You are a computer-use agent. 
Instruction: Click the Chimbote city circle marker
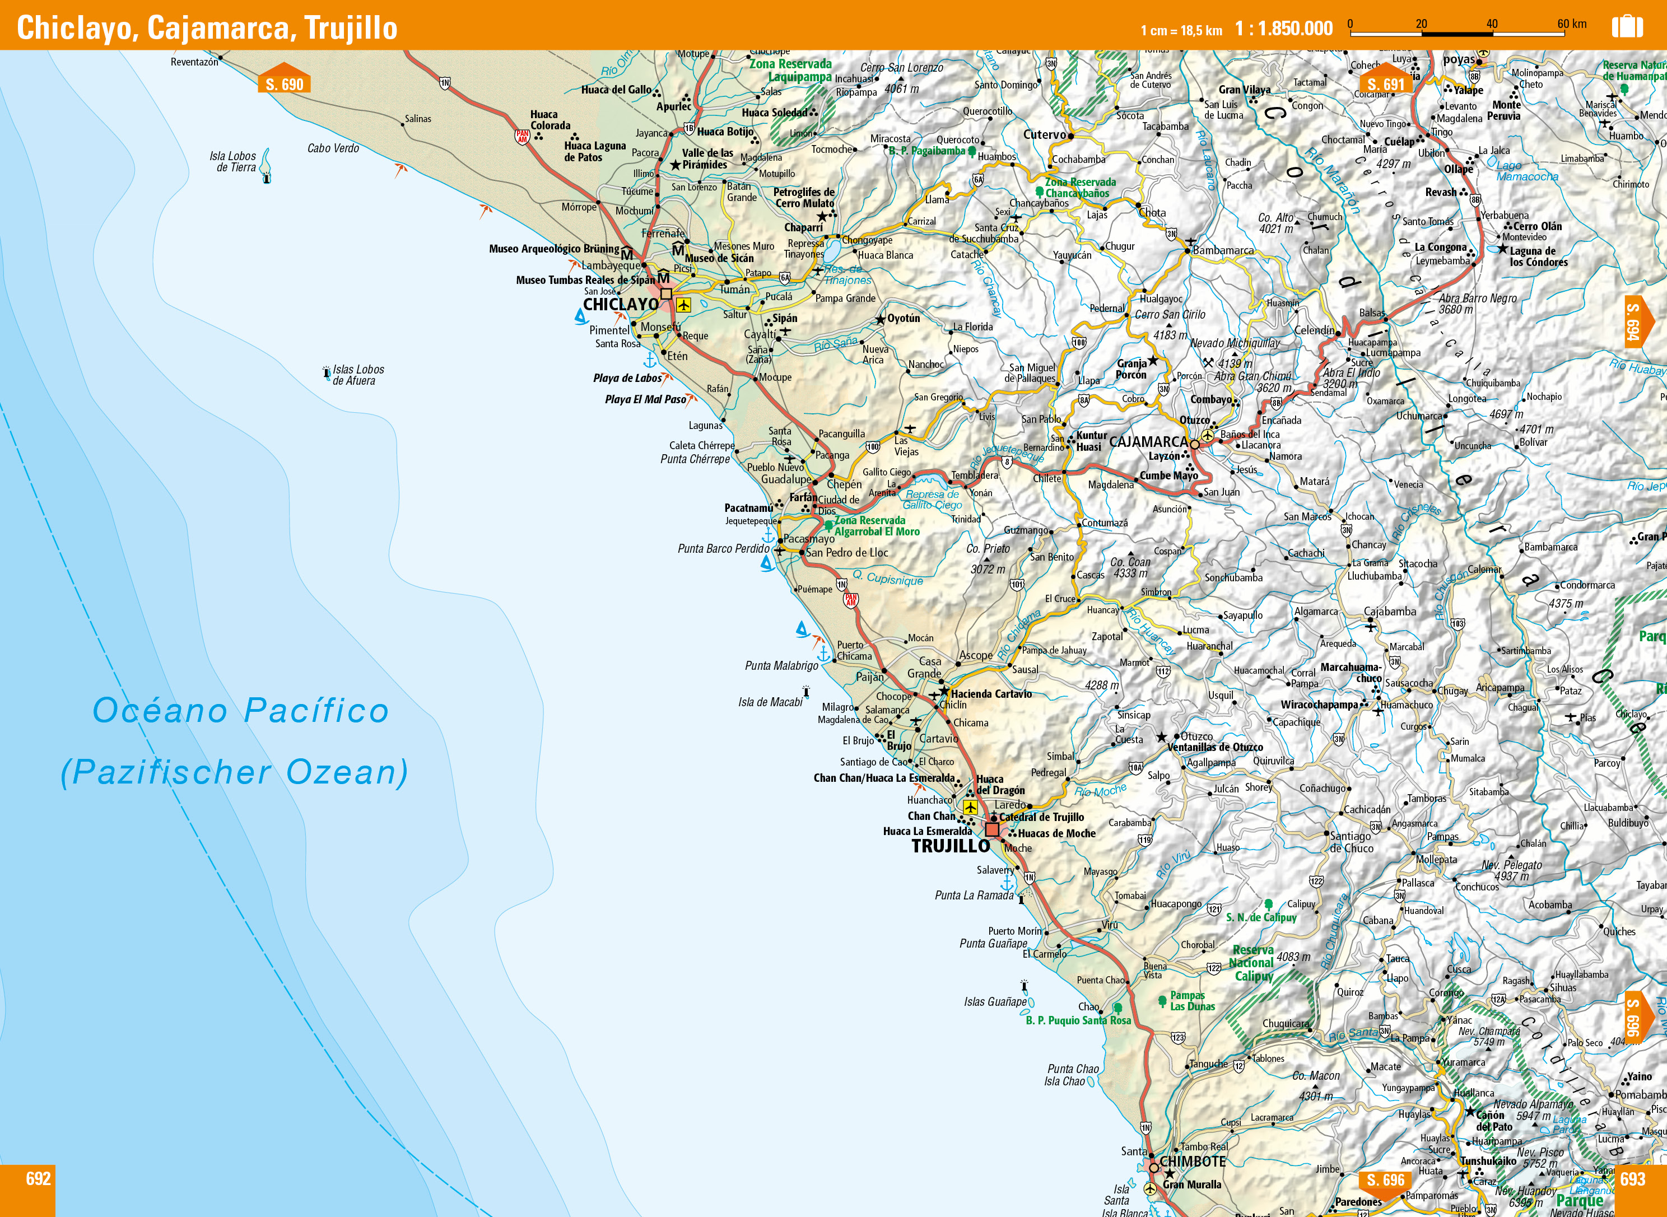tap(1153, 1168)
